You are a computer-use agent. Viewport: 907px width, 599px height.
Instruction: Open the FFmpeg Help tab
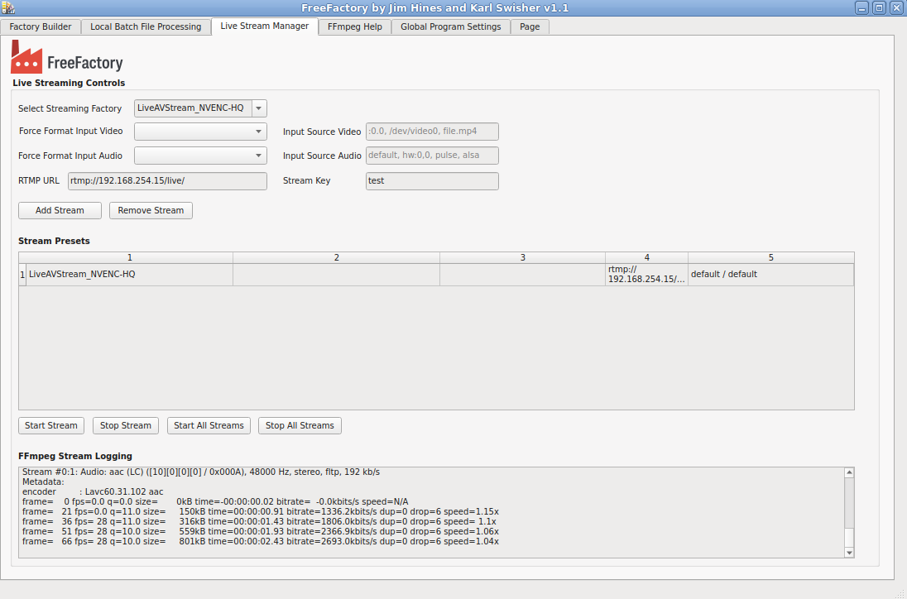(x=354, y=26)
